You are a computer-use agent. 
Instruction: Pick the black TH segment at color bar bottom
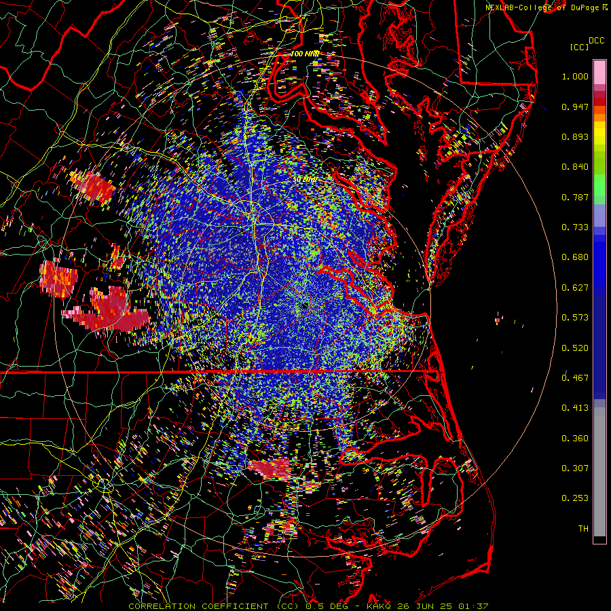(x=599, y=540)
